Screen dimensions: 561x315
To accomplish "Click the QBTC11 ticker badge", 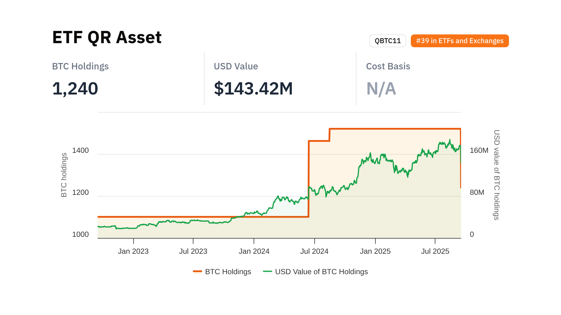I will click(x=387, y=41).
